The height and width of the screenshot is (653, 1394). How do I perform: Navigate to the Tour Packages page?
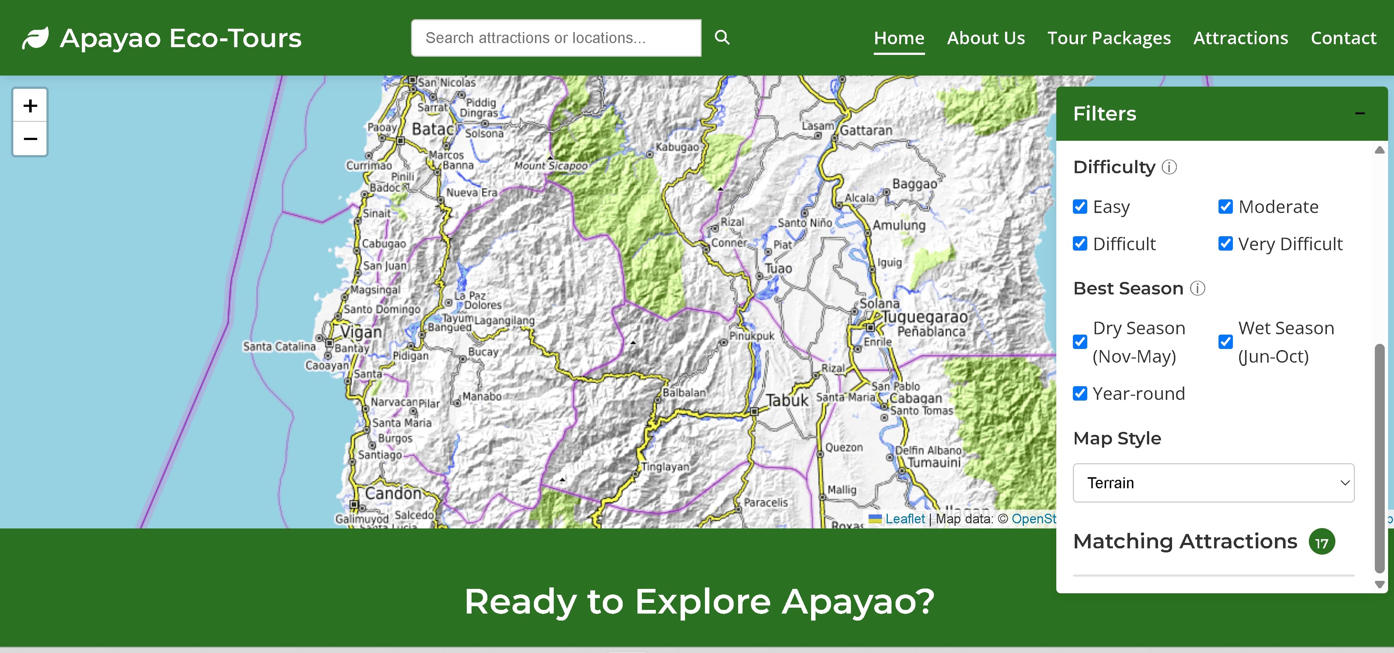1109,38
